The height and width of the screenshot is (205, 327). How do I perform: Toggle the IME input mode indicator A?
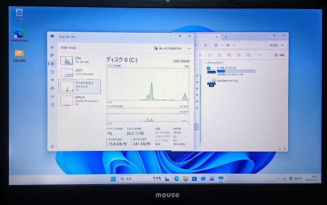point(284,178)
